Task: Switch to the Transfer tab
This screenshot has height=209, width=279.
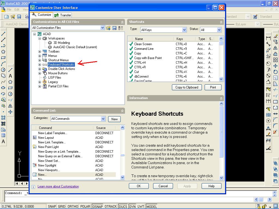Action: tap(62, 15)
